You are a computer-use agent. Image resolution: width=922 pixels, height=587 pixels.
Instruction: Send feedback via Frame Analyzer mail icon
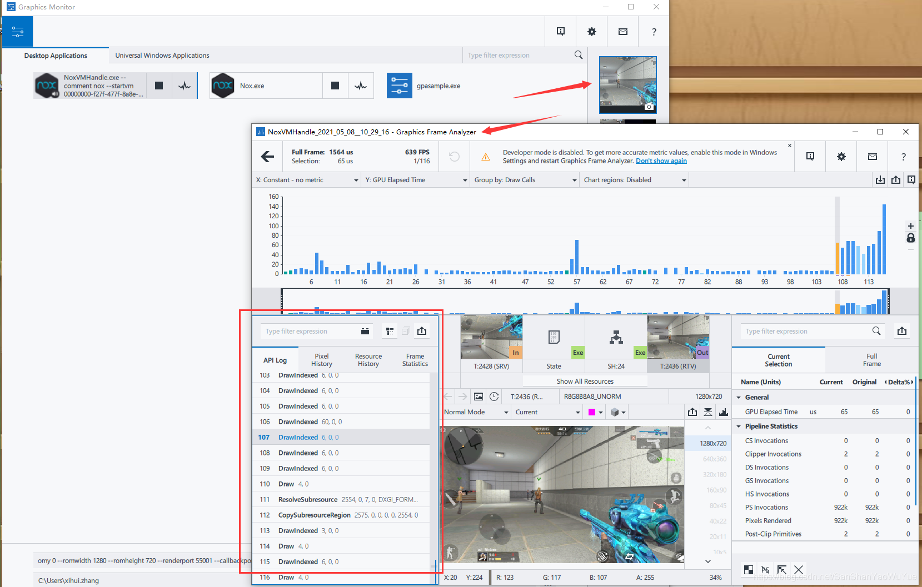point(873,157)
